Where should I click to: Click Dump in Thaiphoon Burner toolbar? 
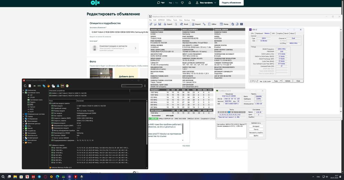224,24
